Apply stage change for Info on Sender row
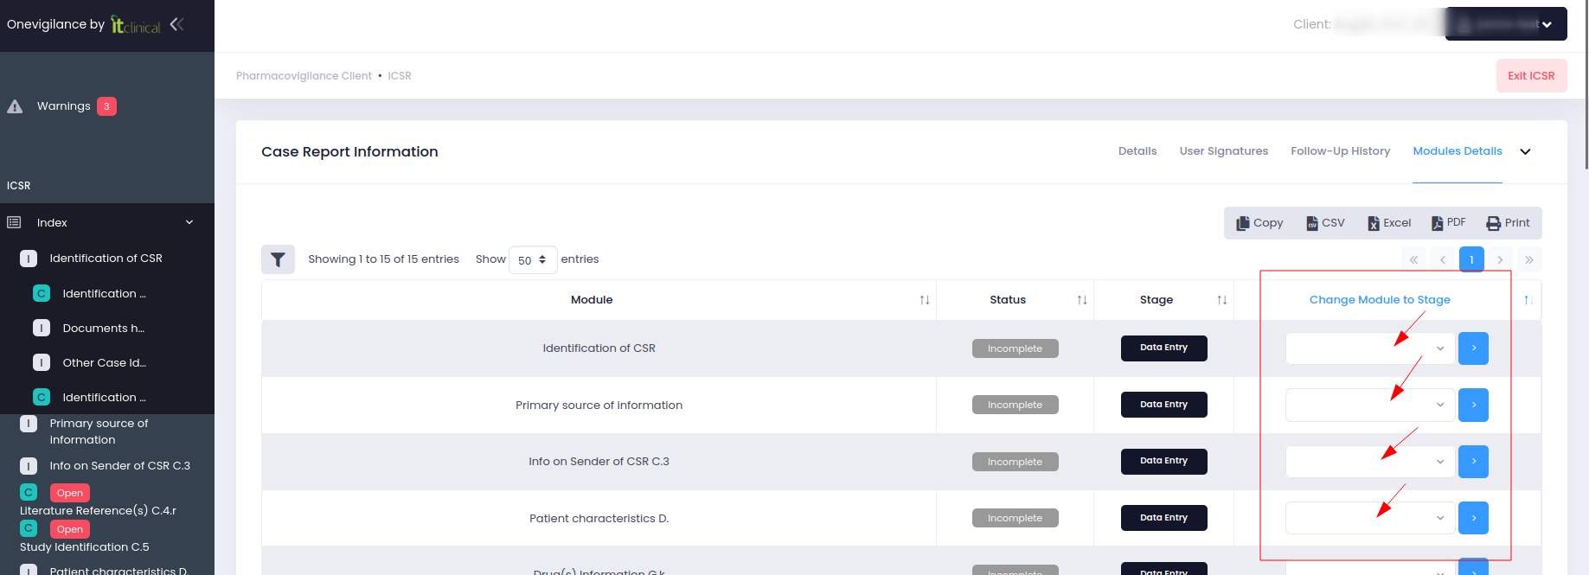 pyautogui.click(x=1473, y=462)
